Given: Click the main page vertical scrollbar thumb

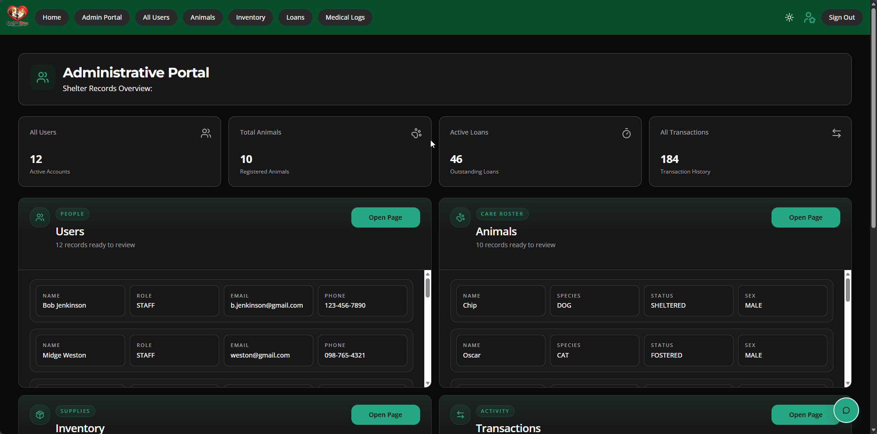Looking at the screenshot, I should (873, 118).
